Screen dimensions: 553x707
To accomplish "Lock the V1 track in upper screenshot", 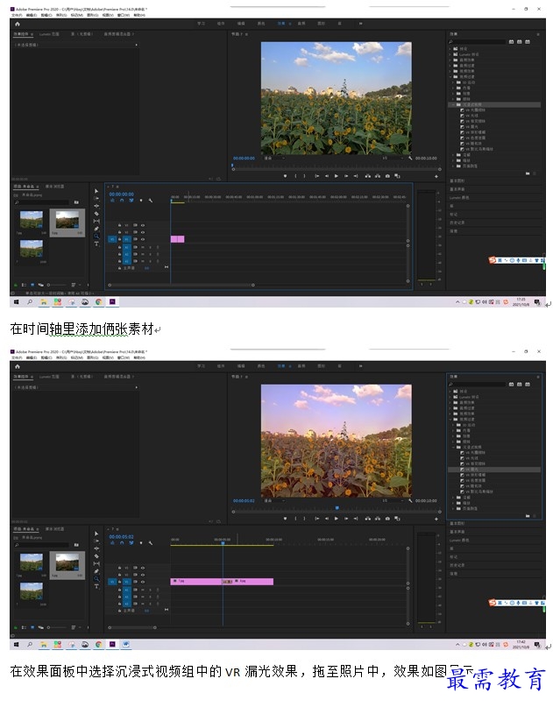I will pos(119,239).
